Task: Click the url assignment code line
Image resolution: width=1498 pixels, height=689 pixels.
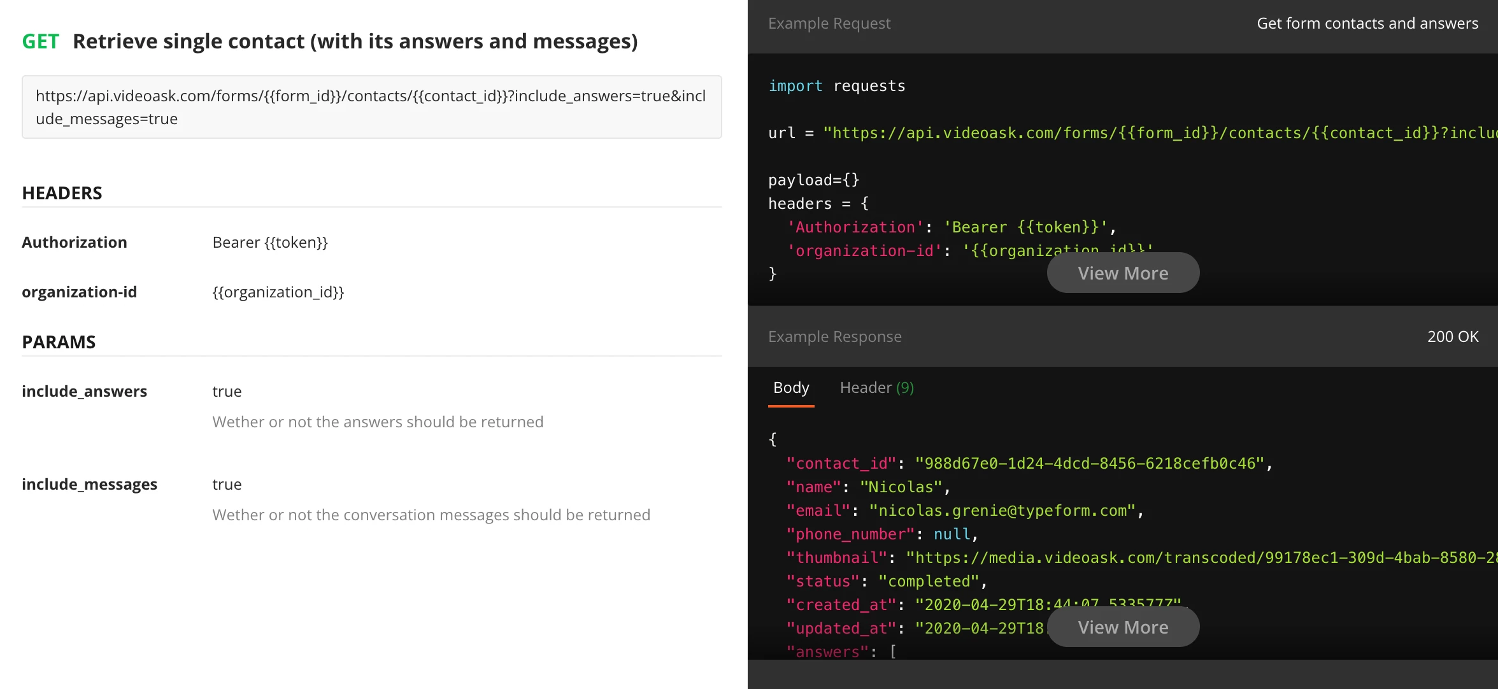Action: click(1132, 133)
